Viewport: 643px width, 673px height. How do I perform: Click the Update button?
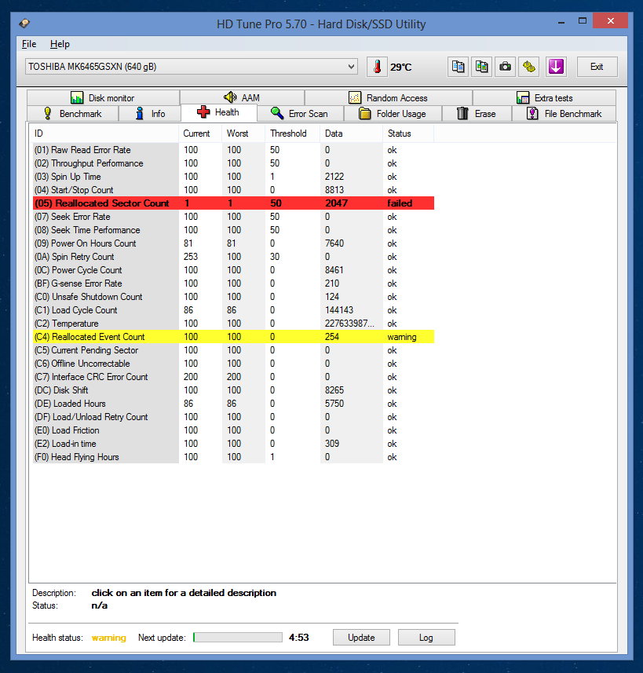click(x=361, y=638)
